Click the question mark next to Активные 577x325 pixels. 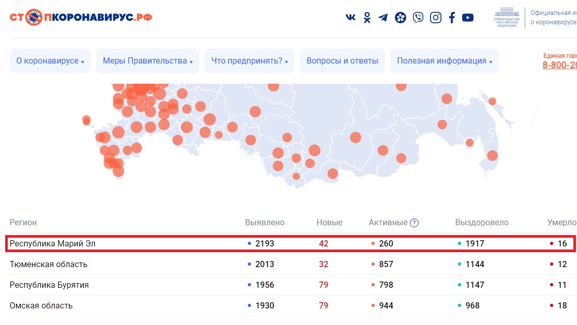pyautogui.click(x=414, y=223)
